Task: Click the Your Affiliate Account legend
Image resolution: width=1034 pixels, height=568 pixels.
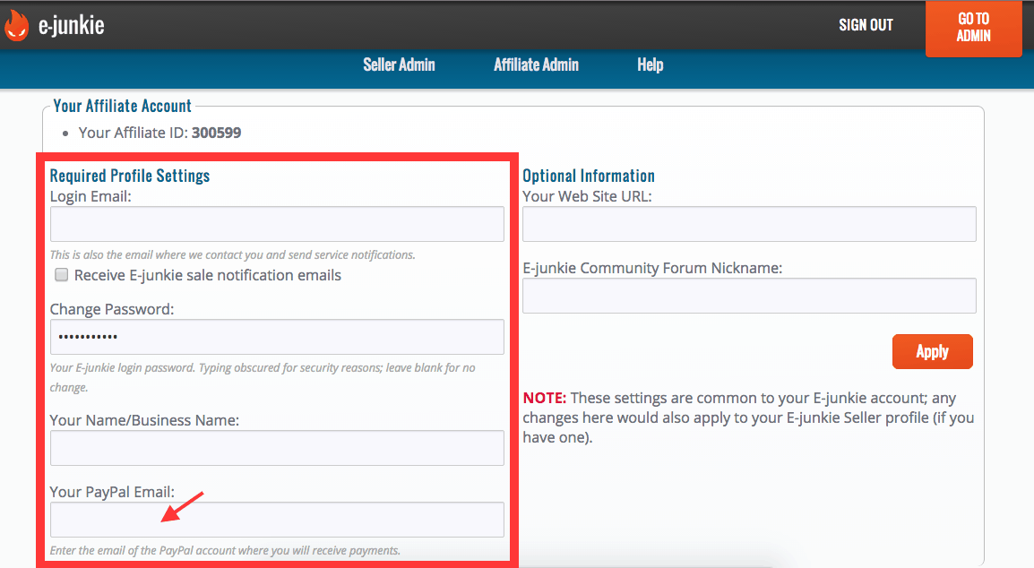Action: point(123,106)
